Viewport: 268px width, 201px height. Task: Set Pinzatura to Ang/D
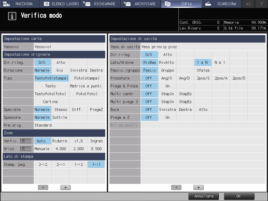point(185,78)
